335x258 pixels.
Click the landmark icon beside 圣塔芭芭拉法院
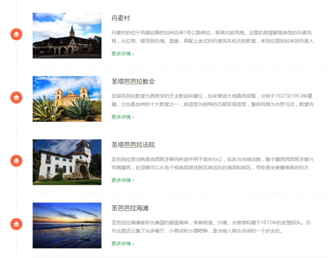(16, 161)
